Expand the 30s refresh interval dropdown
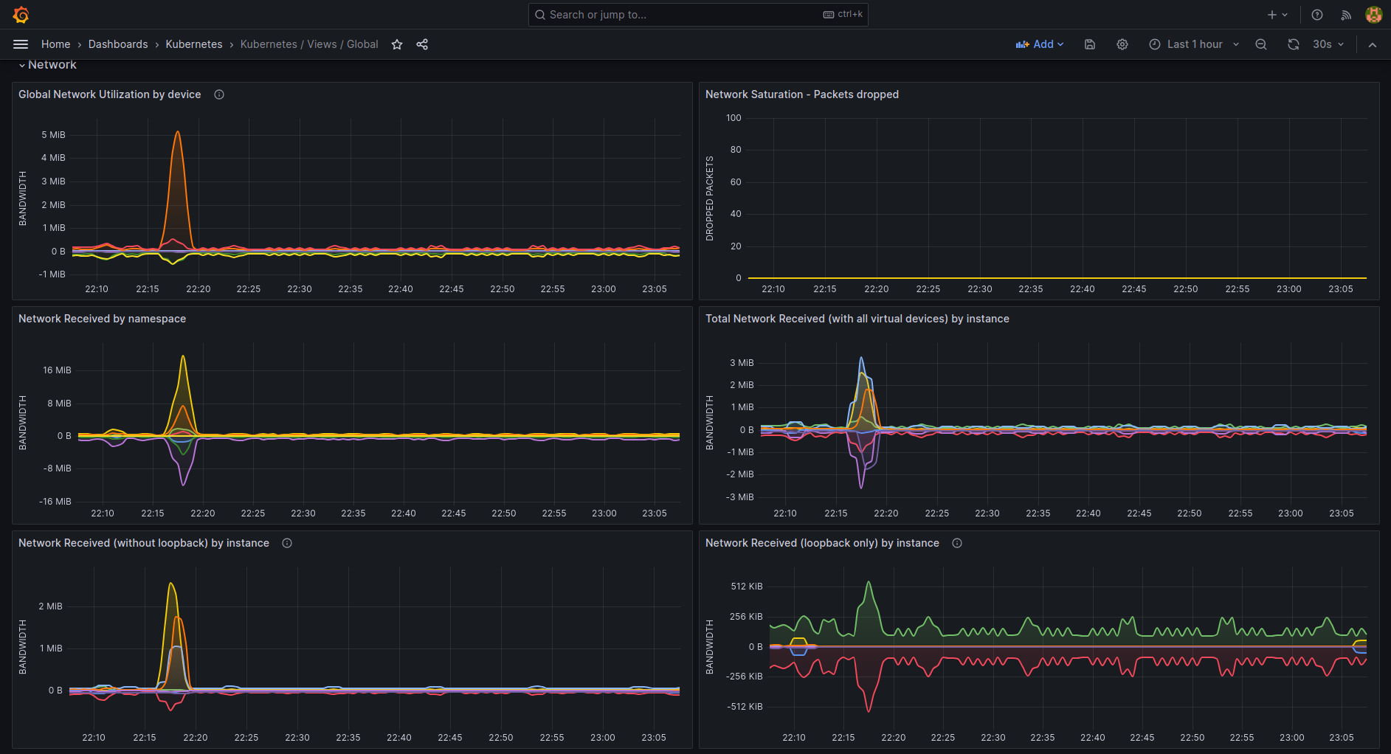 coord(1329,44)
